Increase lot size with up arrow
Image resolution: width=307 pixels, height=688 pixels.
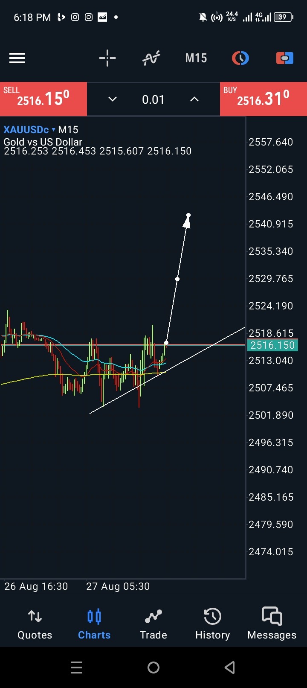(194, 99)
